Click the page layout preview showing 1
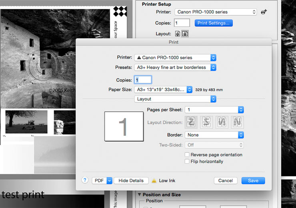 [124, 126]
